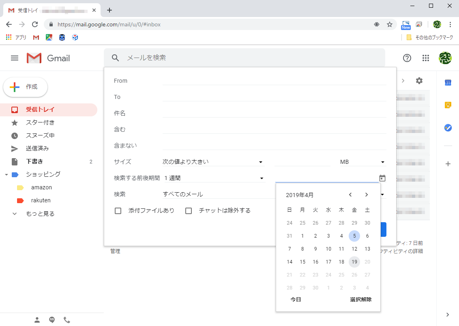
Task: Go to the next month in the calendar
Action: click(366, 195)
